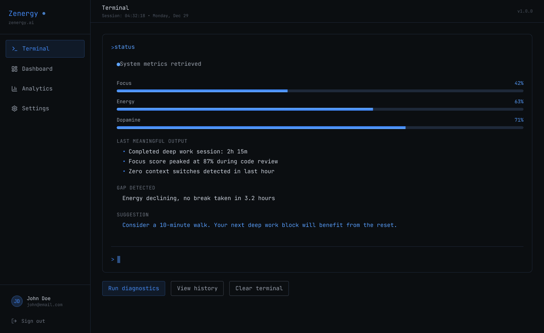Click the sign-out arrow icon
The height and width of the screenshot is (333, 544).
pyautogui.click(x=14, y=321)
